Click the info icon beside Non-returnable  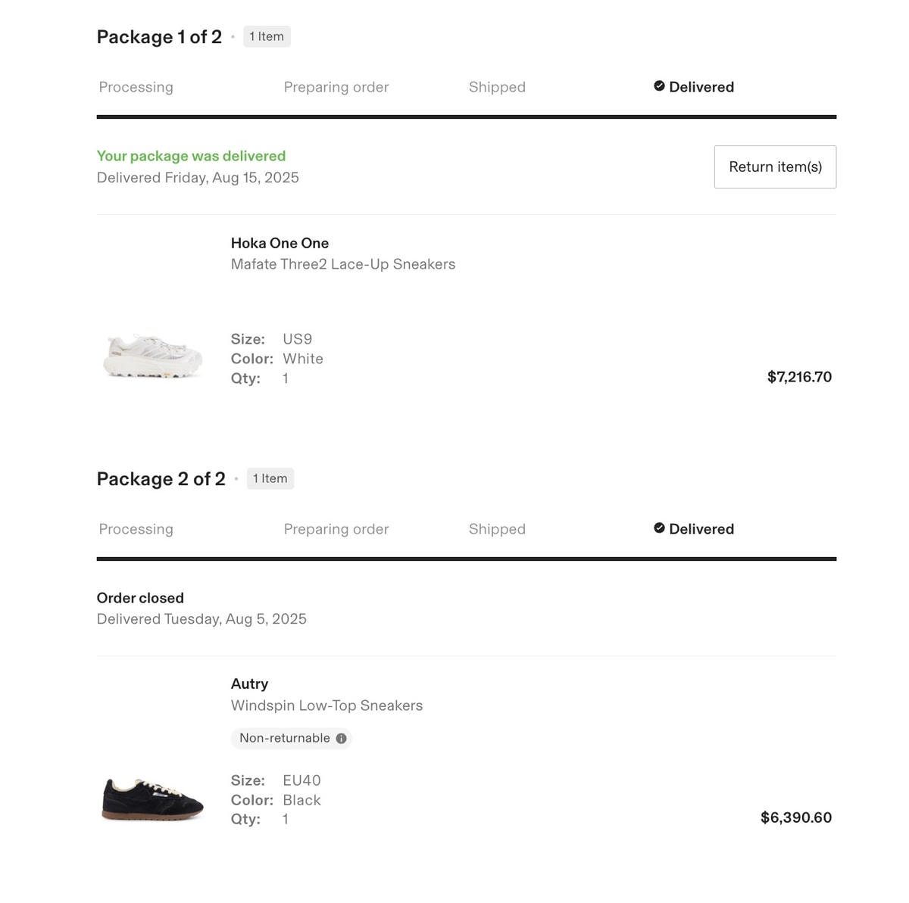tap(342, 739)
